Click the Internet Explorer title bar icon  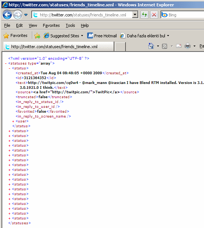5,5
